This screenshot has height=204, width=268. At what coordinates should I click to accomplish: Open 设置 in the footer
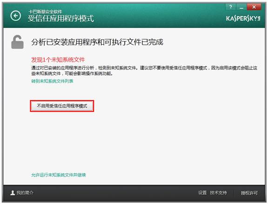[x=202, y=193]
